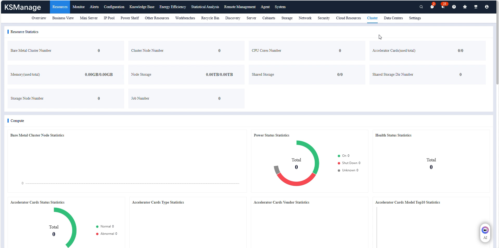Open alert sound icon with badge 23
This screenshot has height=248, width=499.
(x=443, y=7)
